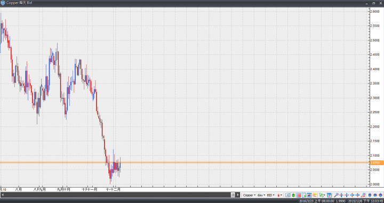Click the blue chart window icon
384x203 pixels.
[309, 195]
